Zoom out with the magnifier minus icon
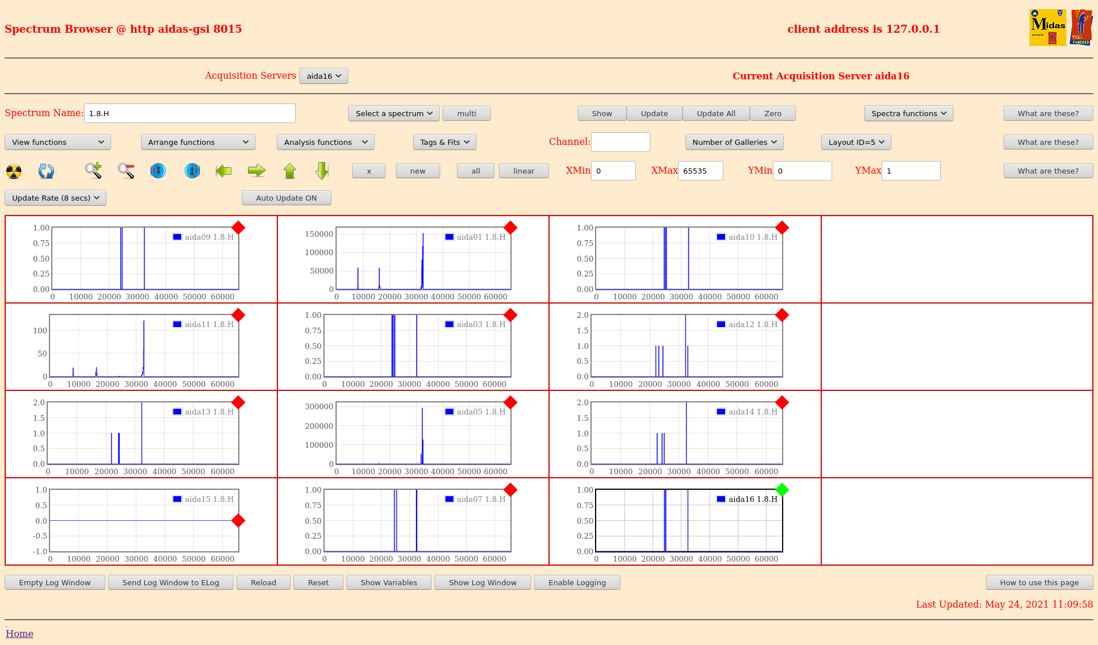This screenshot has height=645, width=1098. [x=126, y=171]
